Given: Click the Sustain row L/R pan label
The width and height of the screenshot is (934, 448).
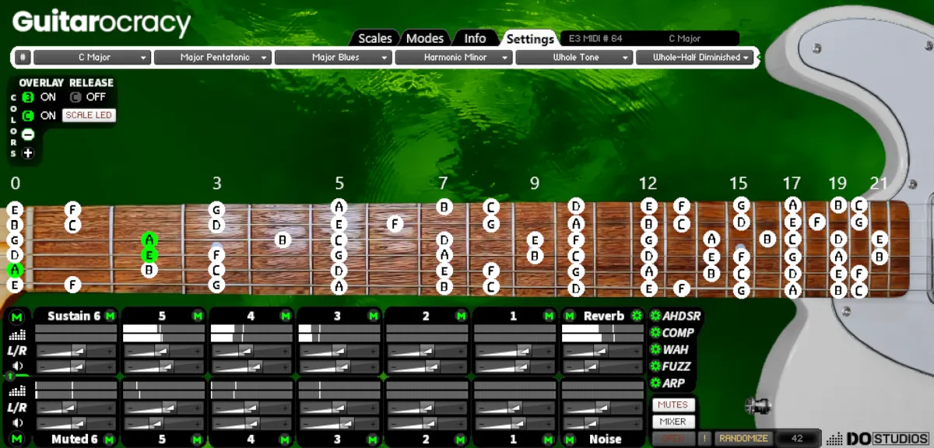Looking at the screenshot, I should point(17,351).
